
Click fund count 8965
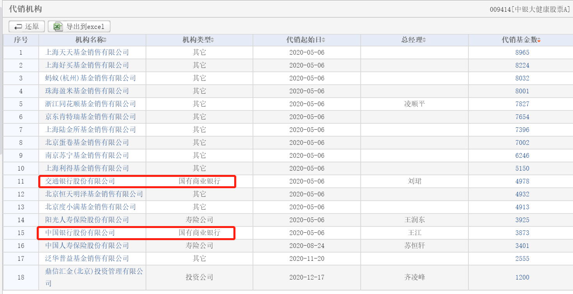[x=522, y=52]
